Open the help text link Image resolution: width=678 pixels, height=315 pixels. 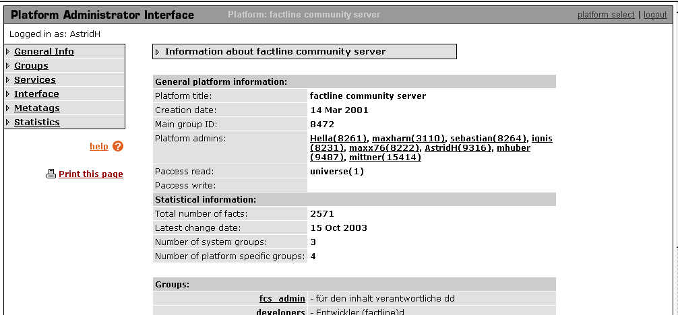pyautogui.click(x=99, y=147)
